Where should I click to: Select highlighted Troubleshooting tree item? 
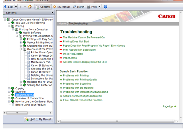pyautogui.click(x=25, y=95)
